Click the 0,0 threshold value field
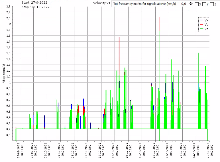 pos(184,4)
